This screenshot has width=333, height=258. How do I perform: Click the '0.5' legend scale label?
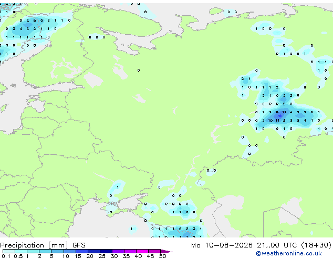(x=18, y=256)
